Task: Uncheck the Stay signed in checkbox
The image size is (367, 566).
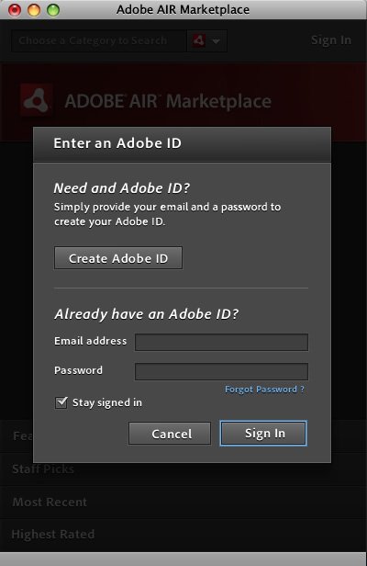Action: click(61, 402)
